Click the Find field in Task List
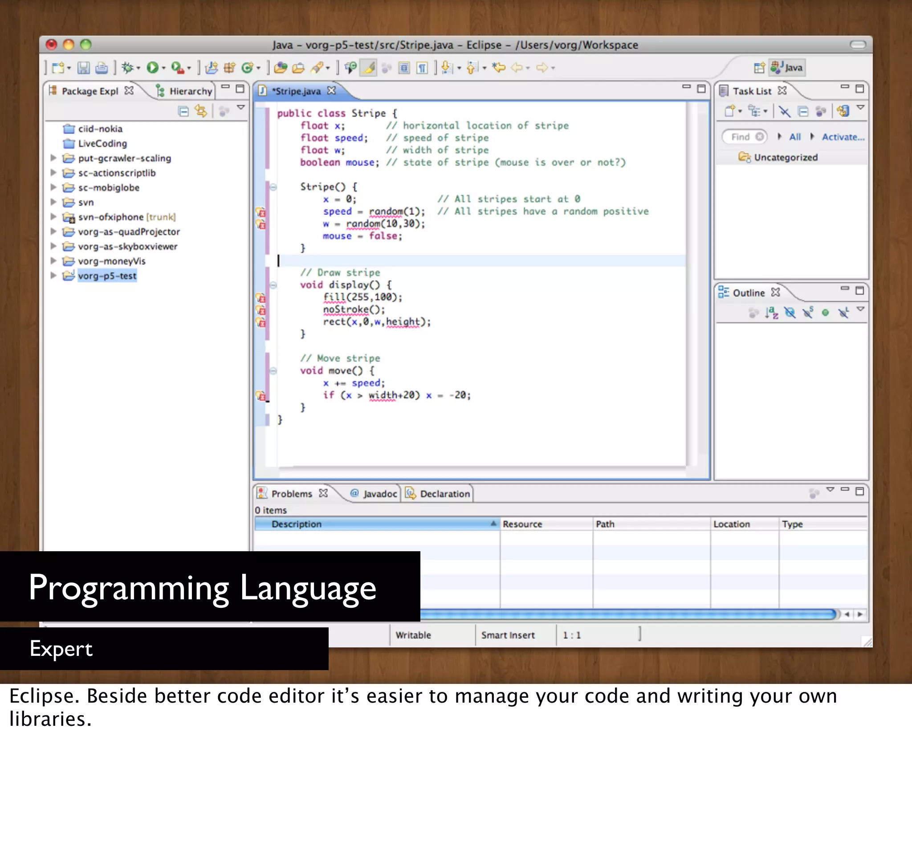Screen dimensions: 912x846 (745, 137)
